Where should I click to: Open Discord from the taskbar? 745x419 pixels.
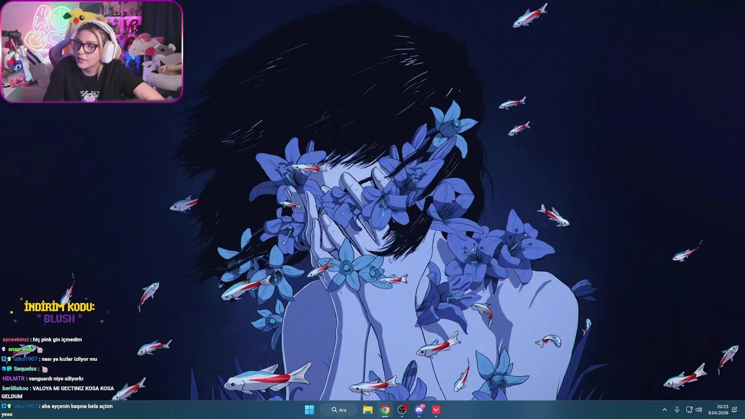tap(419, 410)
